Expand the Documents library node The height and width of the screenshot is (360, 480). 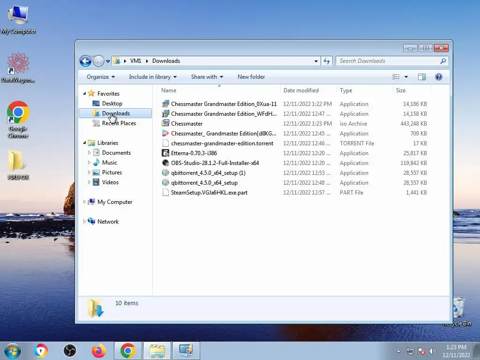pyautogui.click(x=89, y=152)
